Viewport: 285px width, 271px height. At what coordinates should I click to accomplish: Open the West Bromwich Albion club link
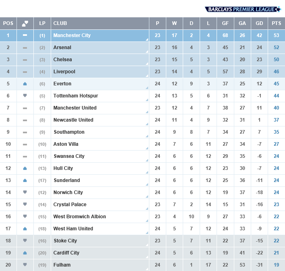pyautogui.click(x=80, y=216)
